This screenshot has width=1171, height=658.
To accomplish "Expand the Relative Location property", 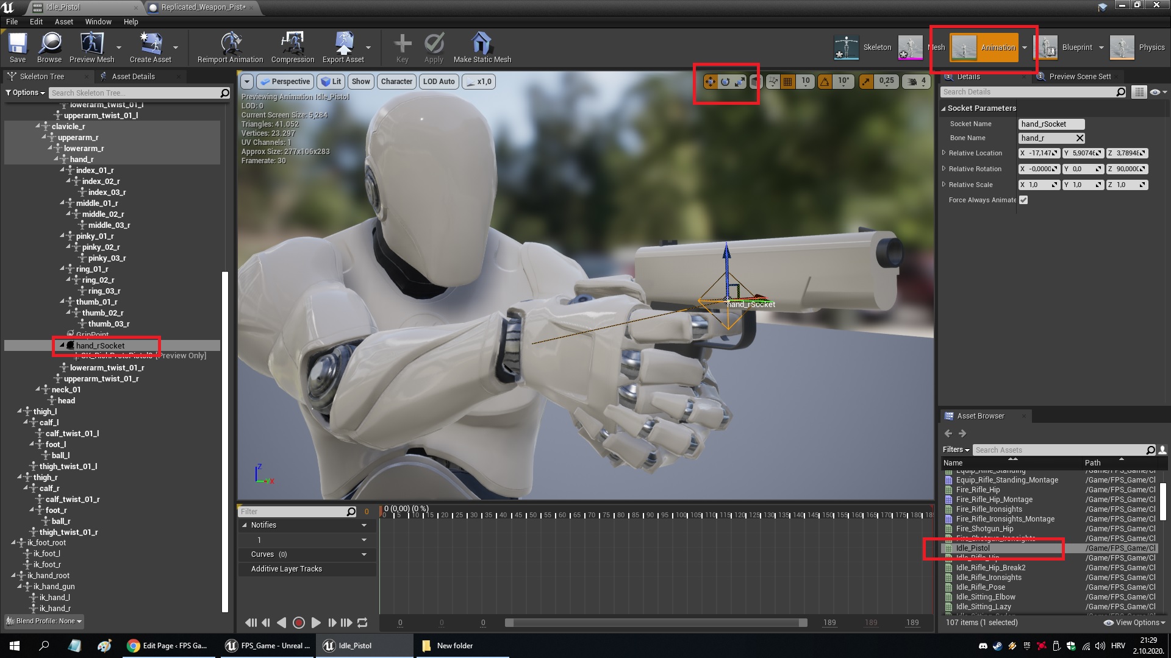I will coord(944,153).
